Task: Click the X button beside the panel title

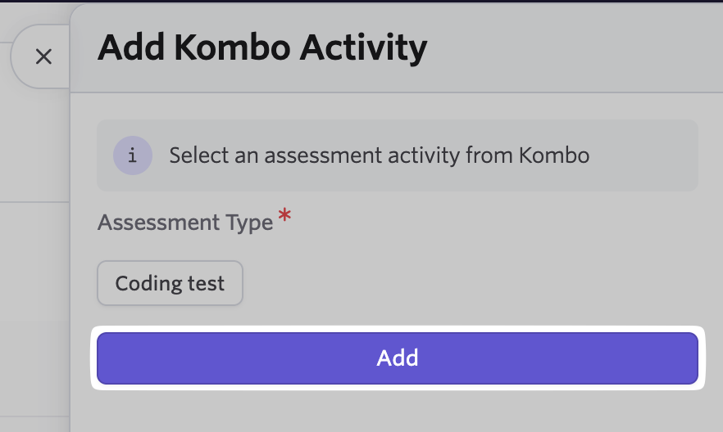Action: (x=43, y=56)
